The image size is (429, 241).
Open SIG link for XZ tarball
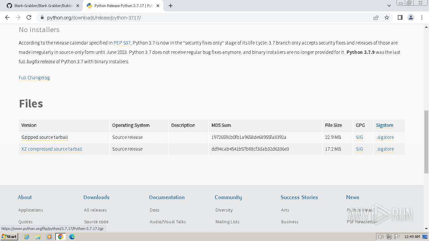359,149
